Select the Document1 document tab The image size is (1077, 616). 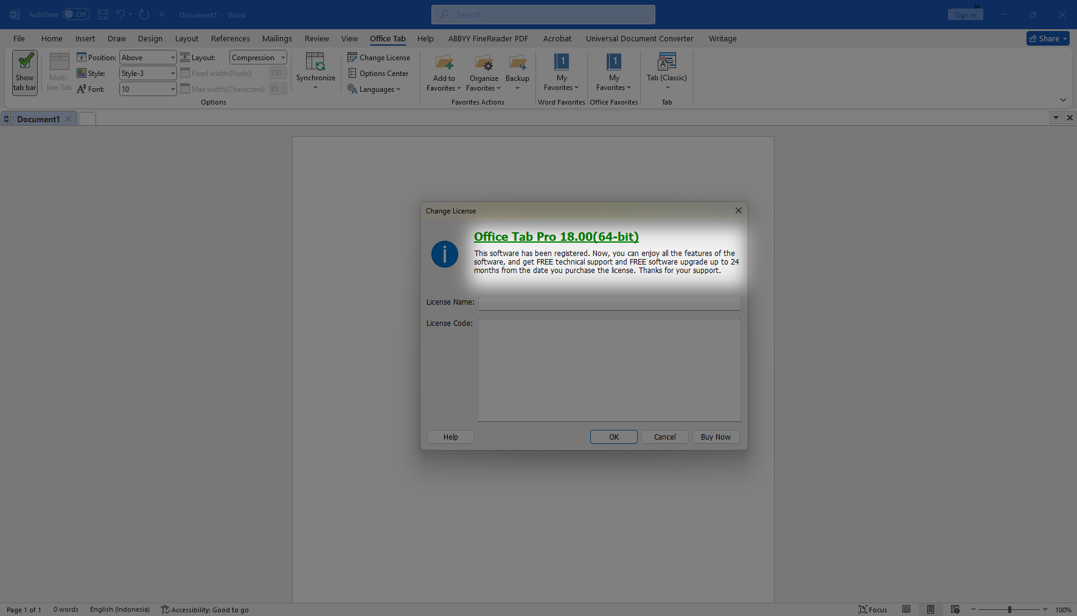pos(38,119)
